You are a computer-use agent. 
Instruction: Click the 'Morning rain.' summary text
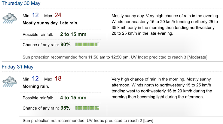click(36, 86)
